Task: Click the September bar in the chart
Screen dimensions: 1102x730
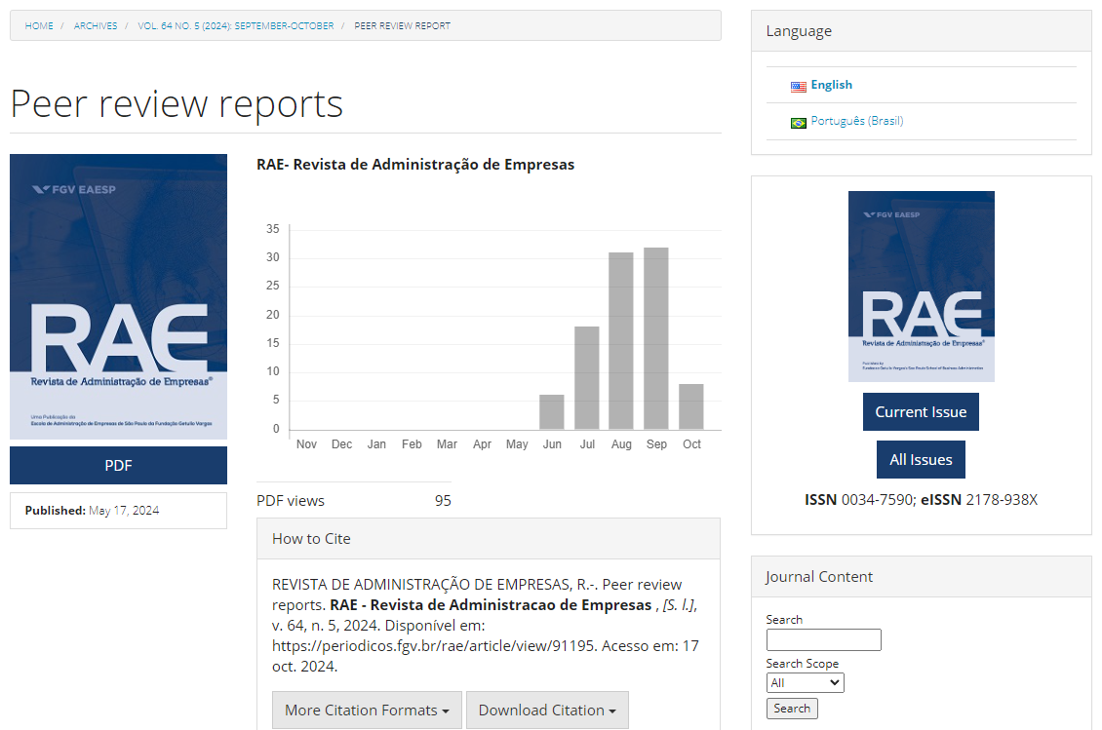Action: click(656, 338)
